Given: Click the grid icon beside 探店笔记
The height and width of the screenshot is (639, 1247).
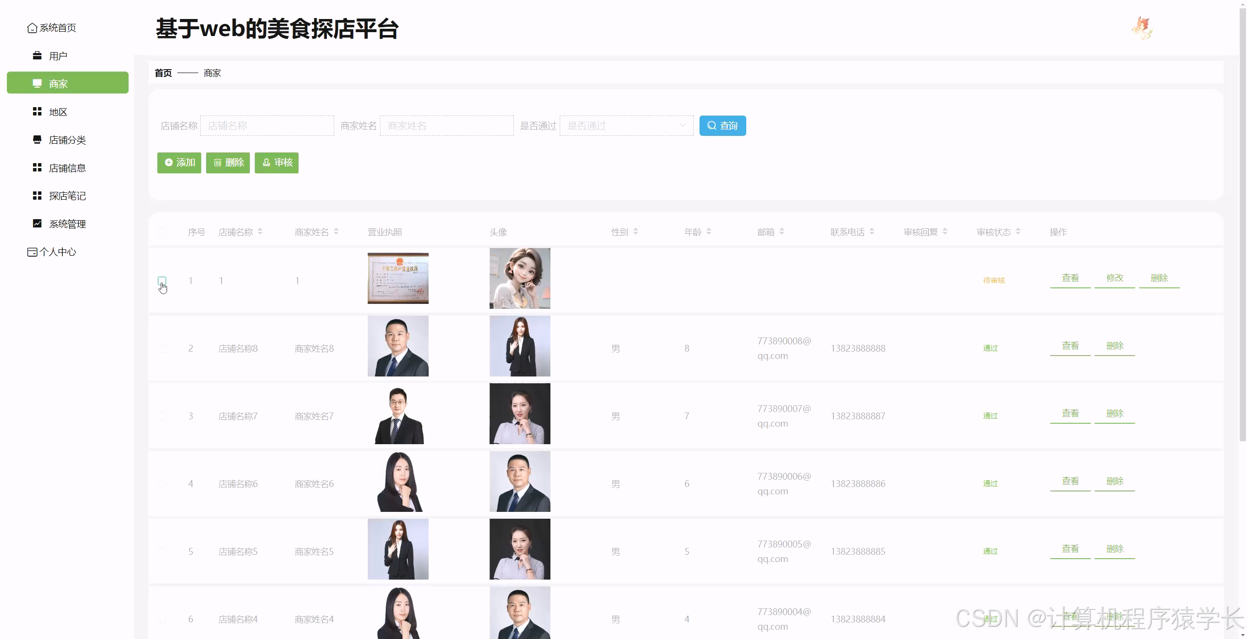Looking at the screenshot, I should pos(37,196).
